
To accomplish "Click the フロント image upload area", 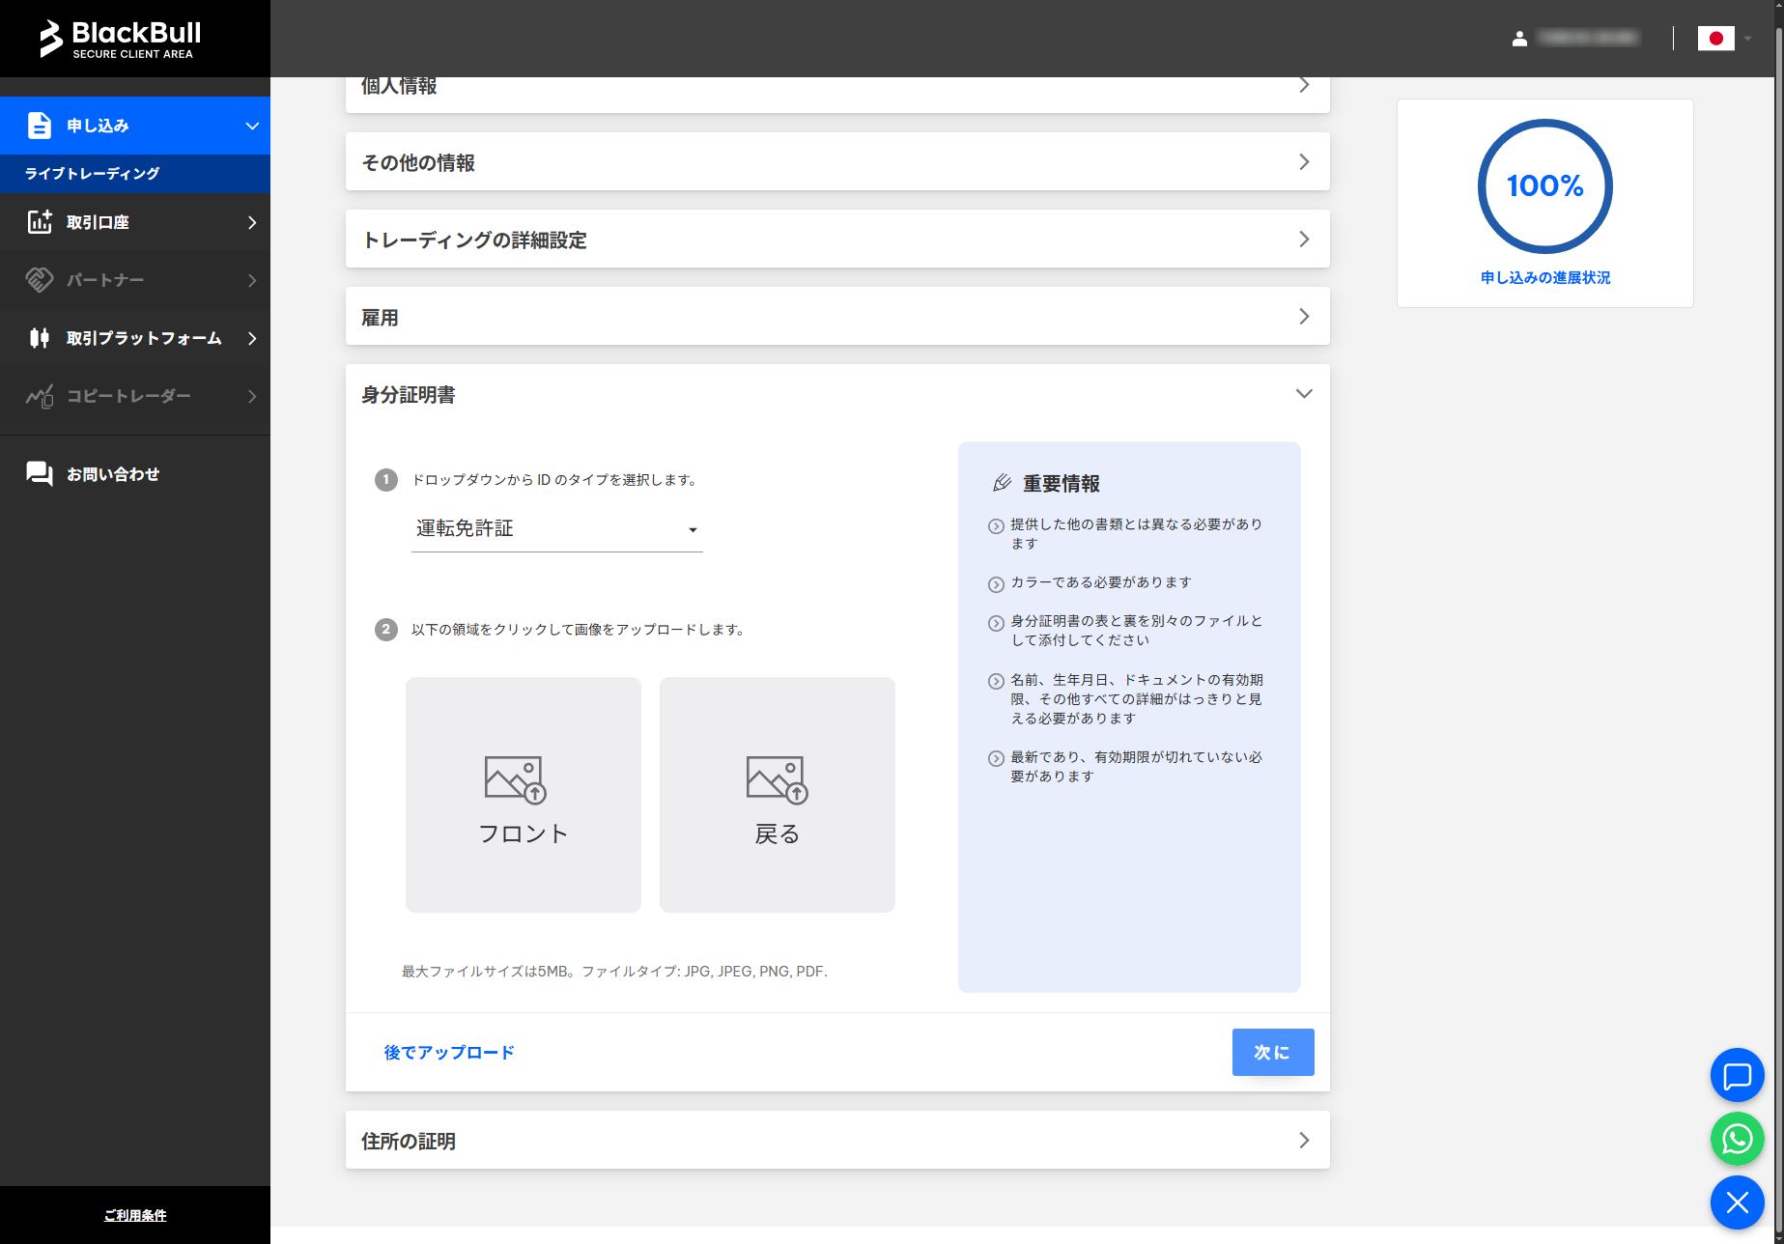I will pos(523,794).
